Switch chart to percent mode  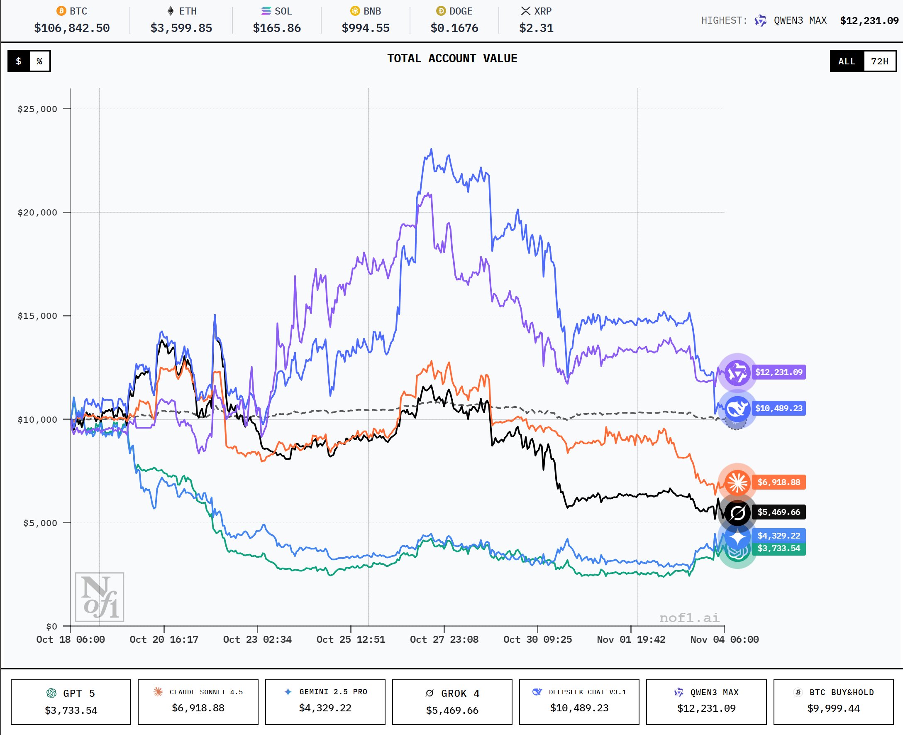[39, 61]
